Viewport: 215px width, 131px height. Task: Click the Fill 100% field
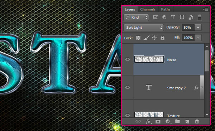coord(188,38)
